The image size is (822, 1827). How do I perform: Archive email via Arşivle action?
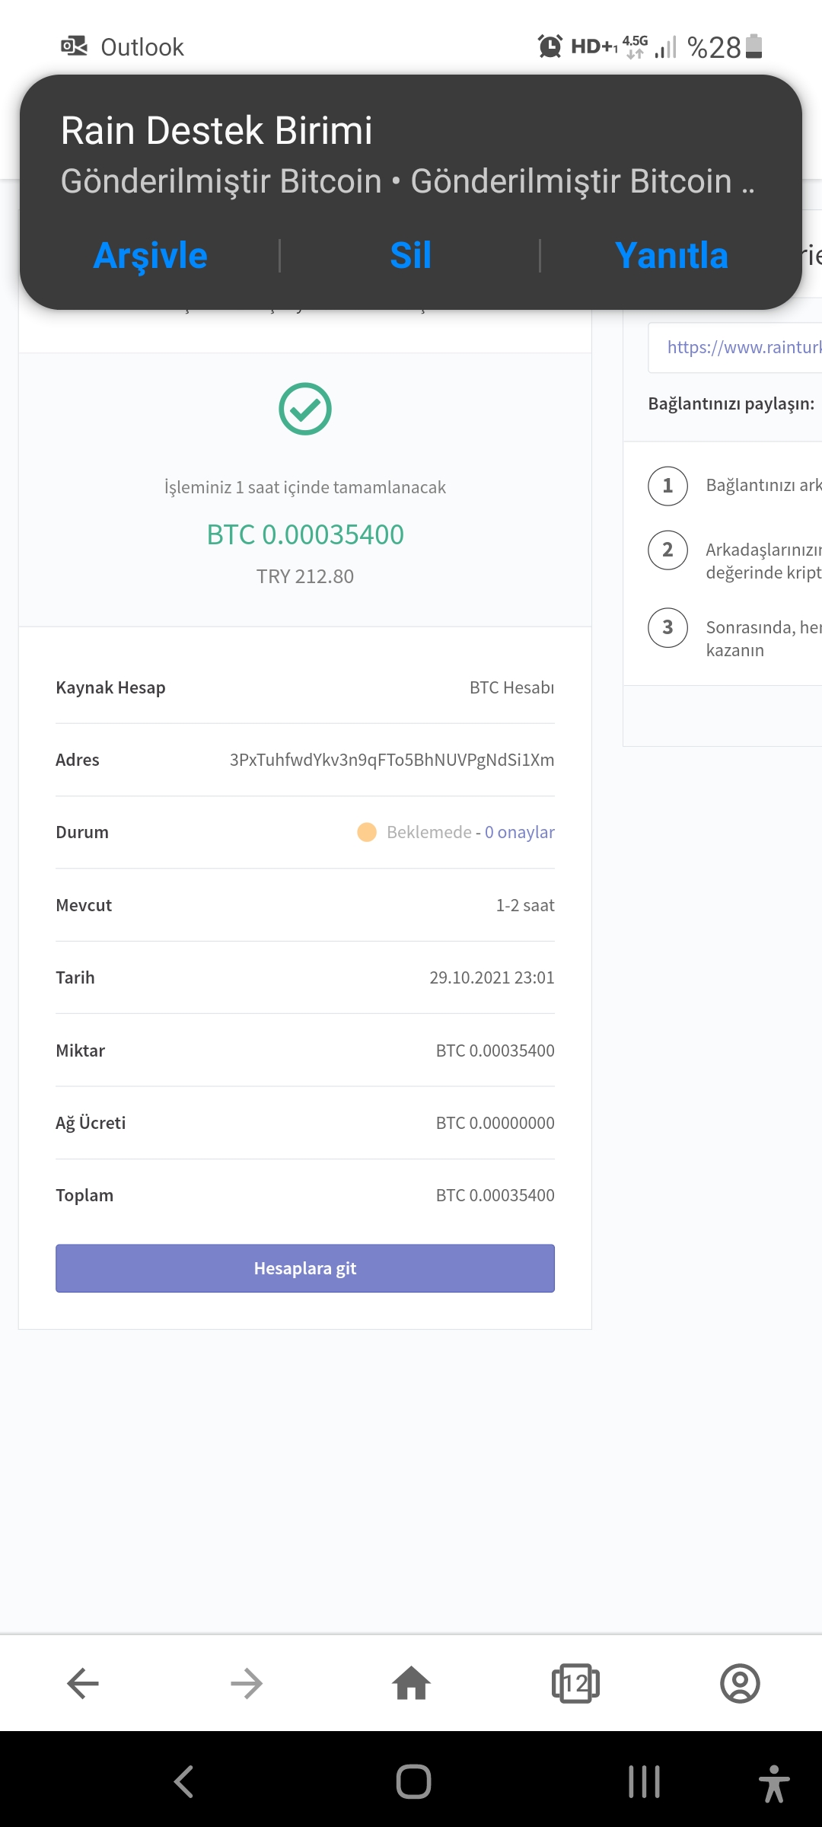tap(150, 255)
